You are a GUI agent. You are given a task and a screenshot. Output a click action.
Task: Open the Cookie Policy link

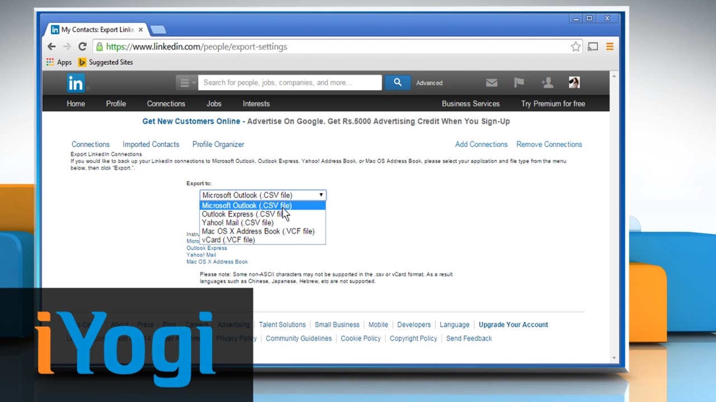coord(361,338)
